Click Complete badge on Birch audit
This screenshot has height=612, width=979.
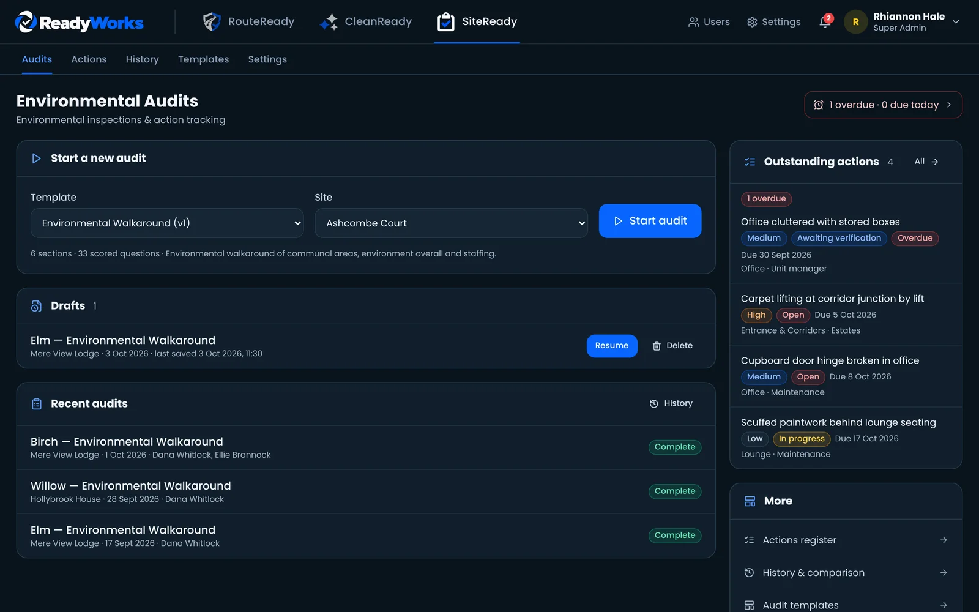(x=675, y=447)
